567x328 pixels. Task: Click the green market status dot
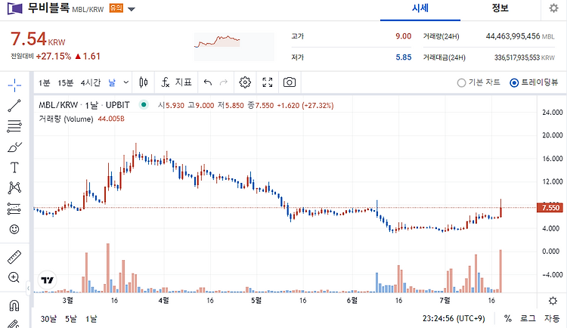144,105
